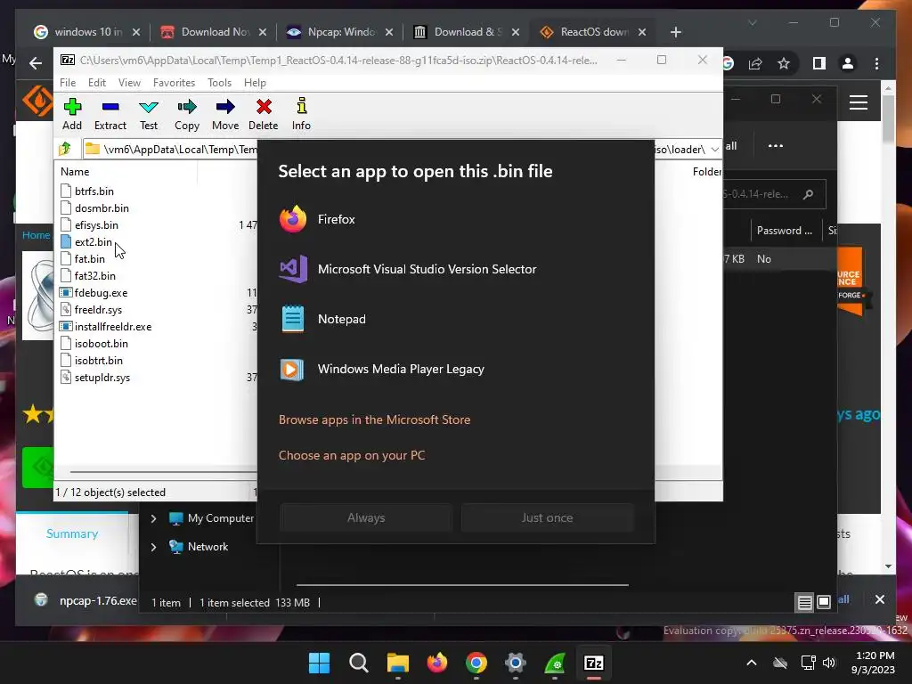Open the Help menu in 7-Zip
Image resolution: width=912 pixels, height=684 pixels.
coord(255,83)
